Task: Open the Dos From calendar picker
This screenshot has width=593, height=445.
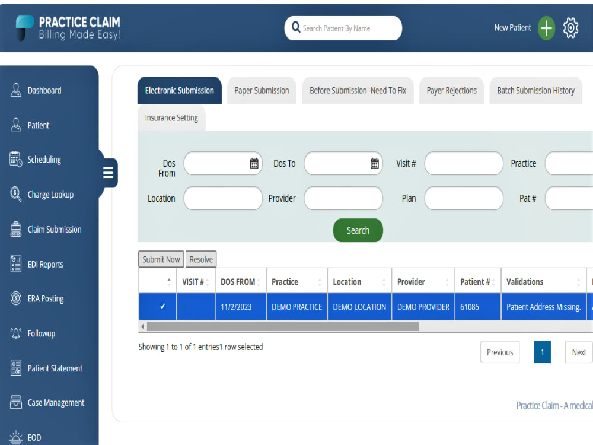Action: pyautogui.click(x=254, y=164)
